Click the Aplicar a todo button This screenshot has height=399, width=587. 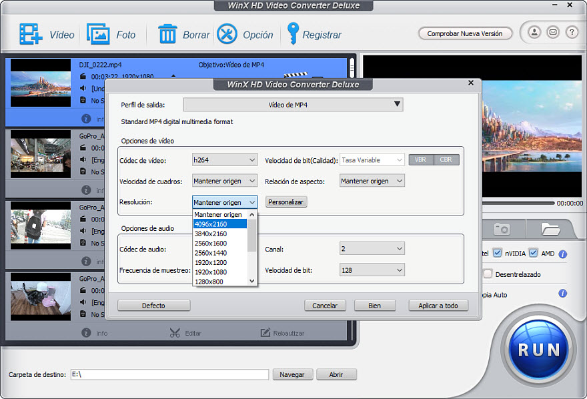[x=438, y=306]
